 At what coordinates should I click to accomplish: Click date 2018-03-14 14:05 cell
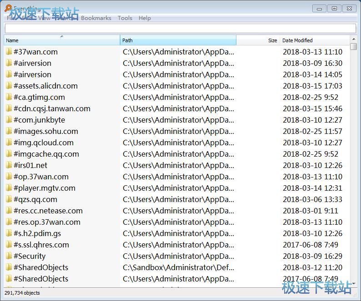312,74
